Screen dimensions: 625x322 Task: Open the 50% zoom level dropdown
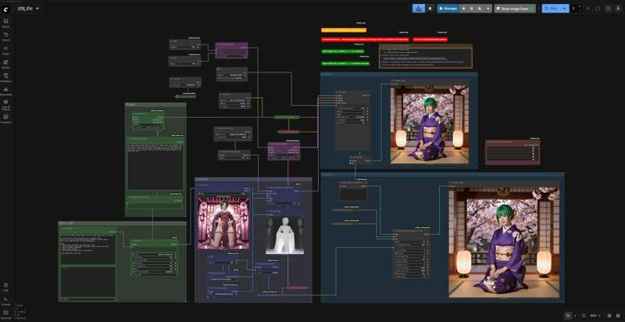pyautogui.click(x=595, y=316)
